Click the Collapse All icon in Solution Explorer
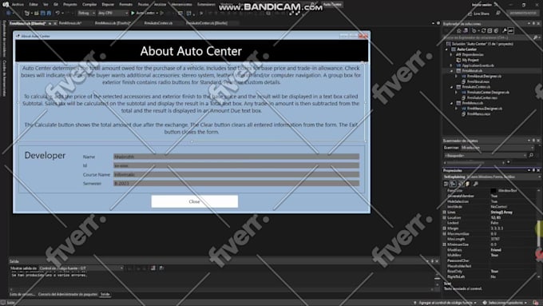Screen dimensions: 543x306 (489, 31)
